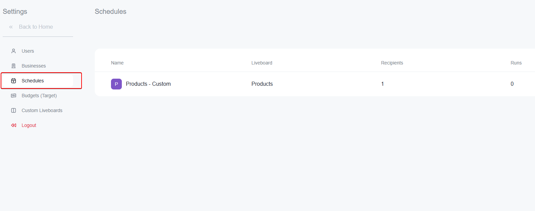The width and height of the screenshot is (535, 211).
Task: Click the Runs column header
Action: coord(516,63)
